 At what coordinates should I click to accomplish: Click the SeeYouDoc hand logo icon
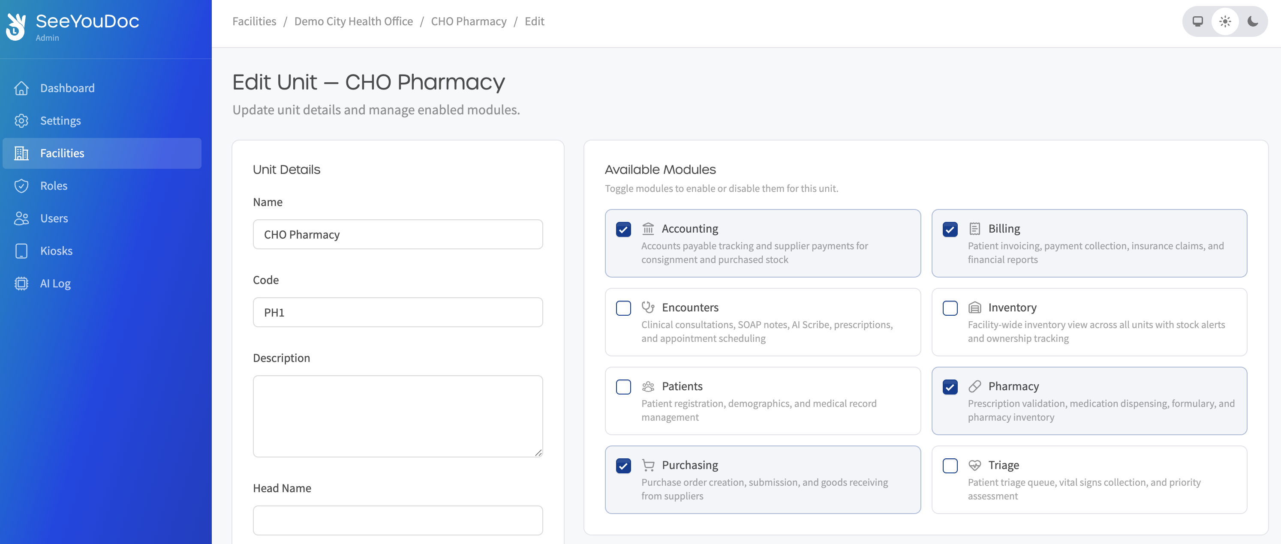tap(16, 26)
